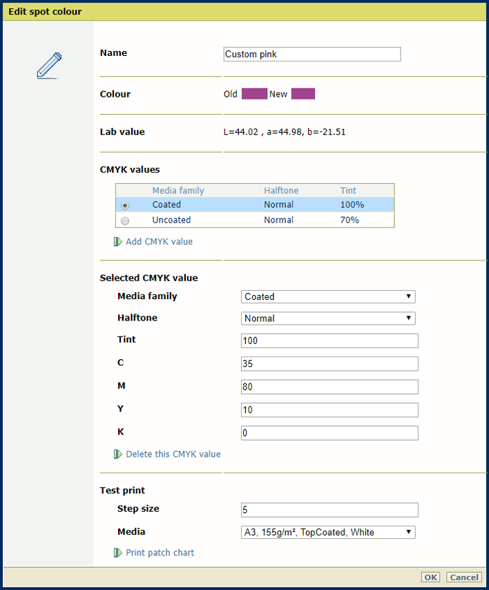
Task: Click Delete this CMYK value link
Action: tap(173, 455)
